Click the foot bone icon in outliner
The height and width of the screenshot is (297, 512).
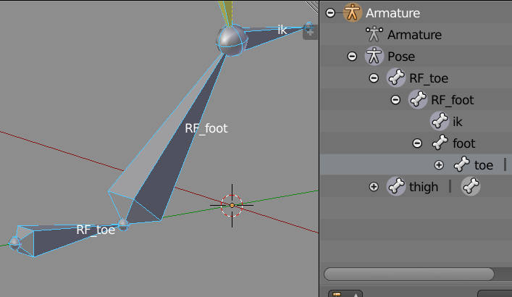coord(440,143)
